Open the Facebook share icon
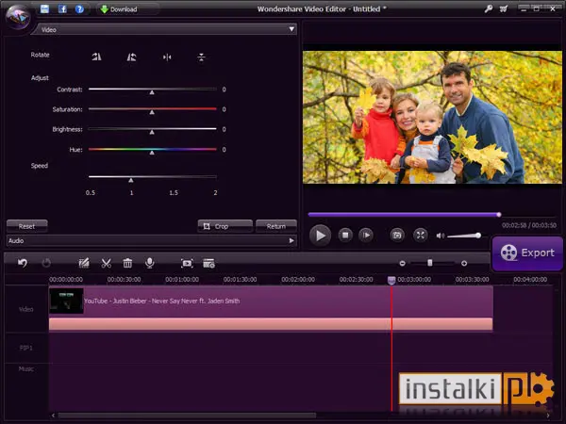 pos(62,9)
